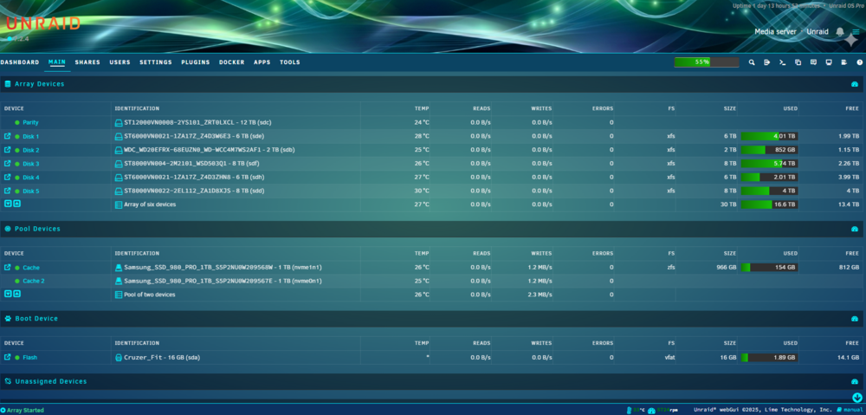Go to the Dashboard tab
The image size is (866, 415).
19,62
